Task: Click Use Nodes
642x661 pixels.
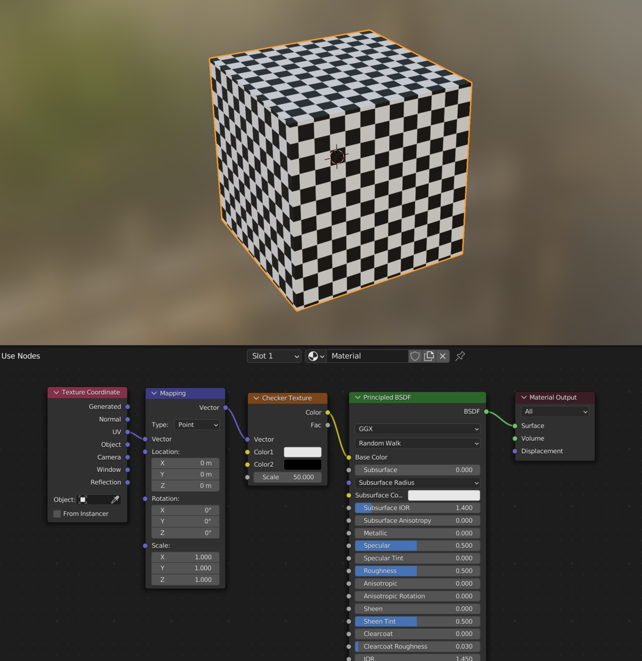Action: [x=21, y=356]
